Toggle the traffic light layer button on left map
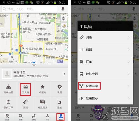 tap(63, 18)
